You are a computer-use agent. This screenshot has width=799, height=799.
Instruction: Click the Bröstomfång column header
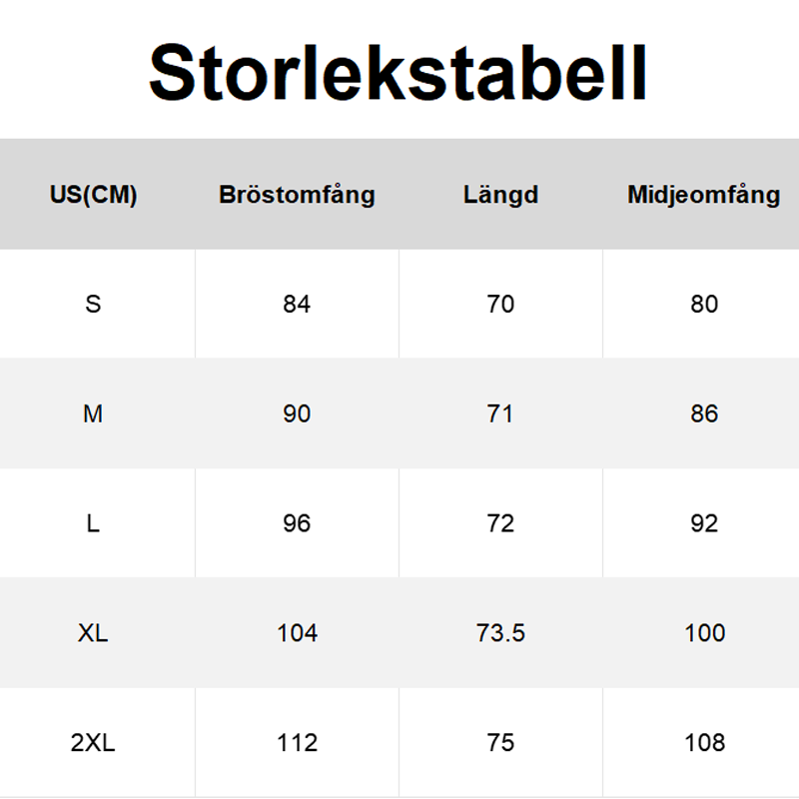(x=297, y=195)
